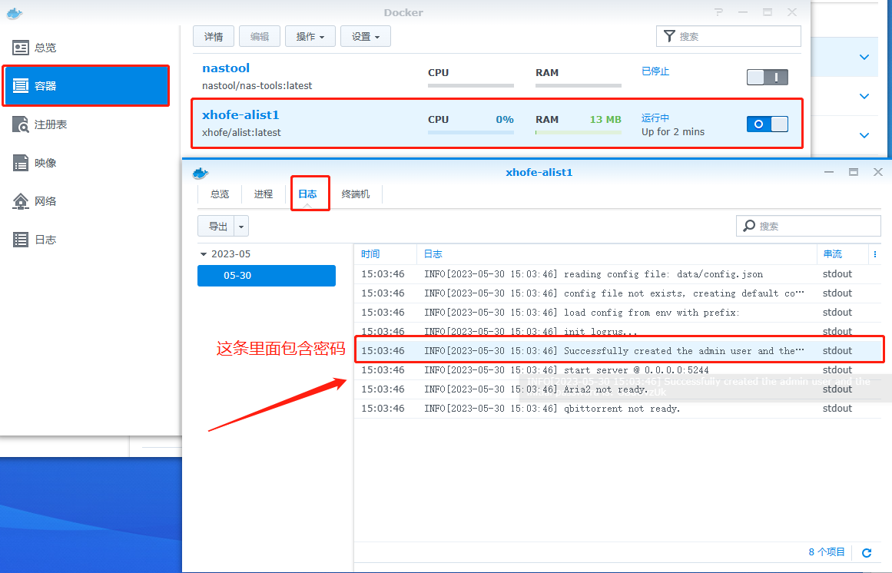This screenshot has height=573, width=892.
Task: Click the Docker whale icon in xhofe-alist1 window
Action: coord(201,173)
